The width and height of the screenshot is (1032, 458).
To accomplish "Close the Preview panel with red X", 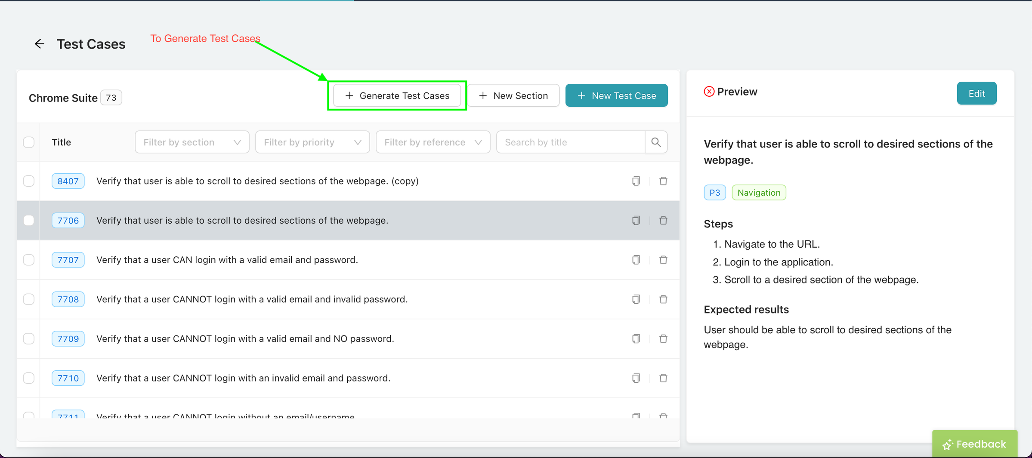I will coord(709,92).
